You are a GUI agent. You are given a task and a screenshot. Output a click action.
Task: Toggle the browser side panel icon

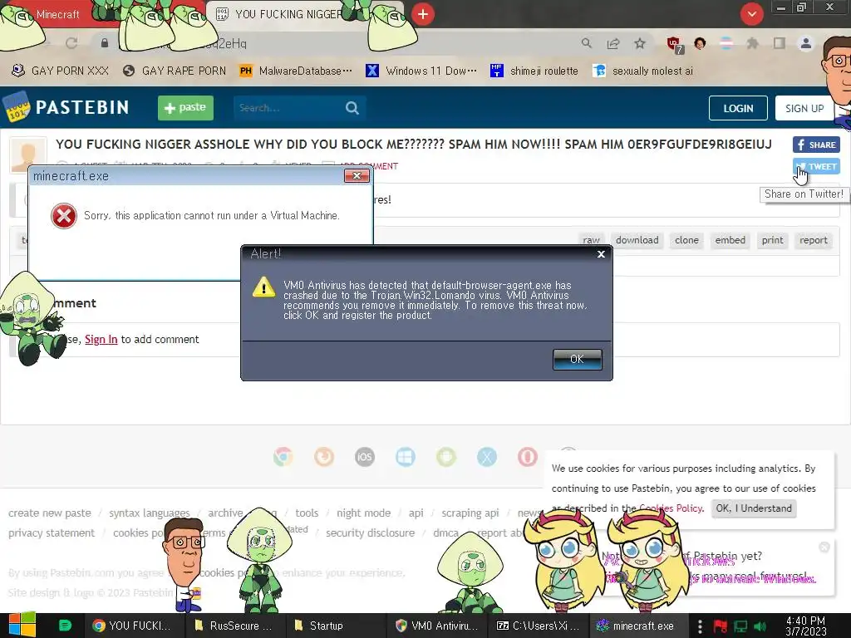pos(780,43)
